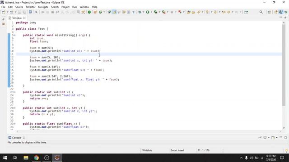The height and width of the screenshot is (162, 289).
Task: Open the Help menu
Action: point(94,7)
